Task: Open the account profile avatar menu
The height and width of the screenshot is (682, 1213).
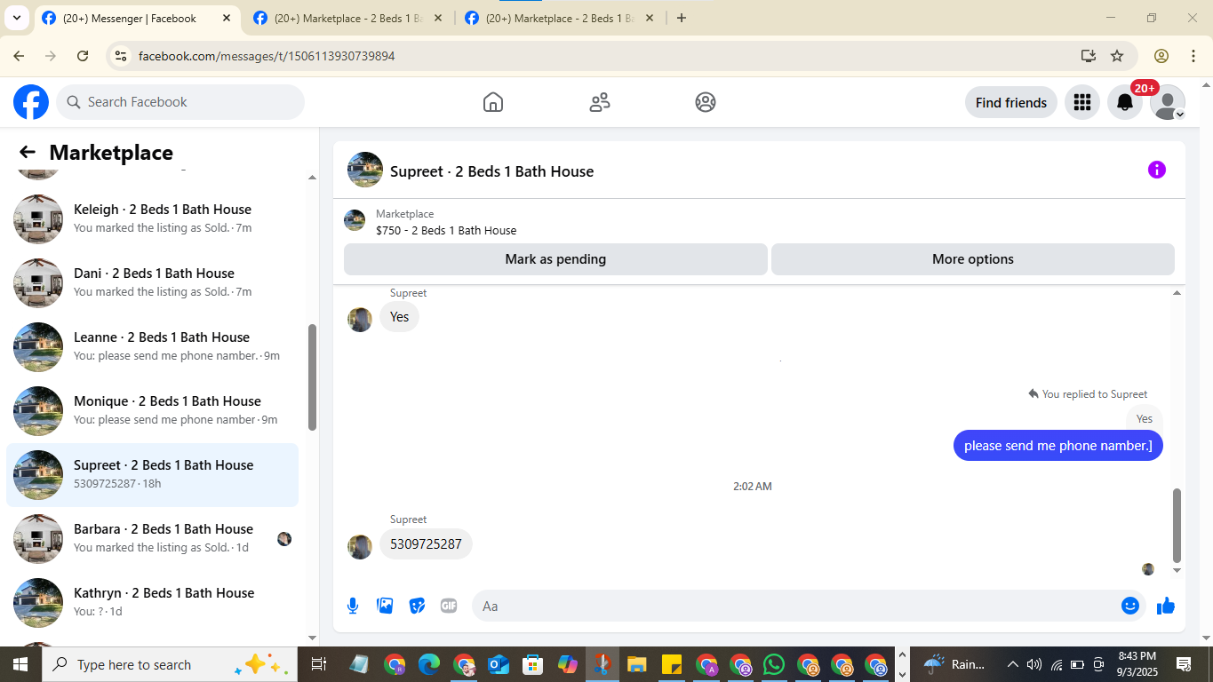Action: (x=1167, y=102)
